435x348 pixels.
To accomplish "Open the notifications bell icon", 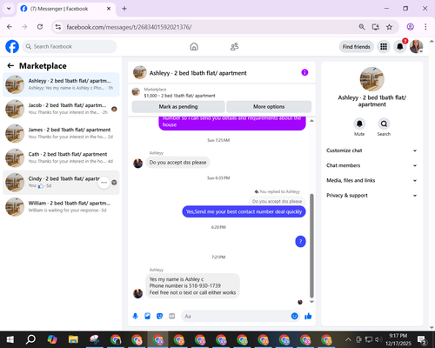I will point(400,46).
